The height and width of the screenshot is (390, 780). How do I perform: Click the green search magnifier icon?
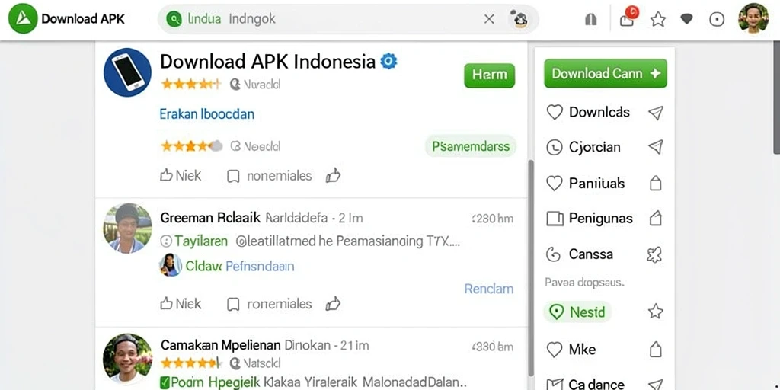click(174, 19)
